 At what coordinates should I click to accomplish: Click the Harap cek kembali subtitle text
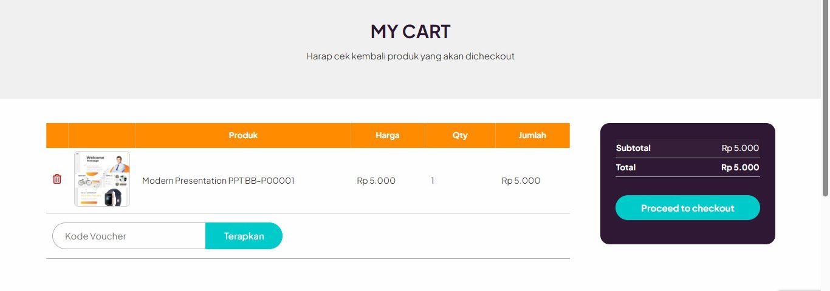[x=411, y=56]
